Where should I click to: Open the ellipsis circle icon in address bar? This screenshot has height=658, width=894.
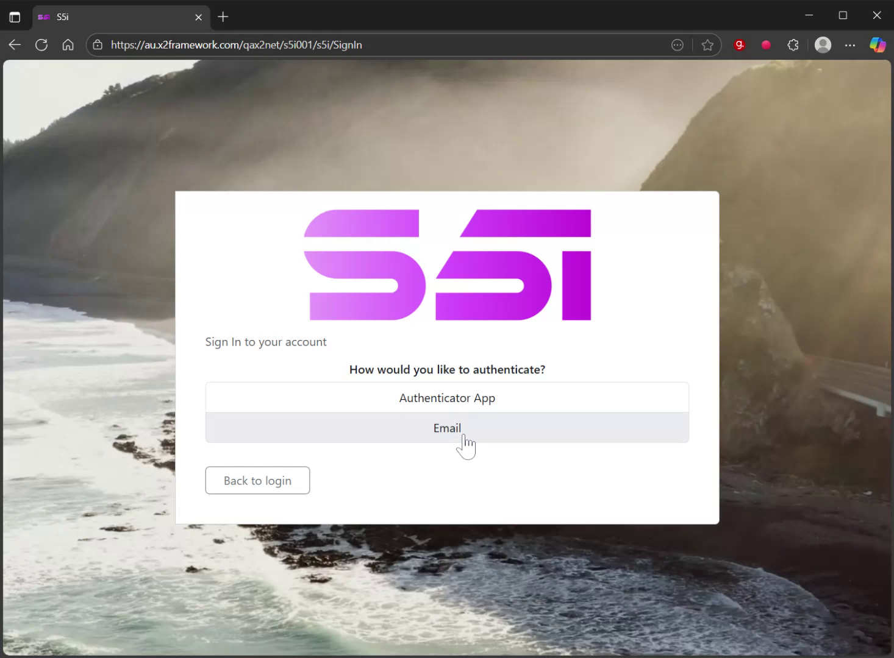[677, 44]
